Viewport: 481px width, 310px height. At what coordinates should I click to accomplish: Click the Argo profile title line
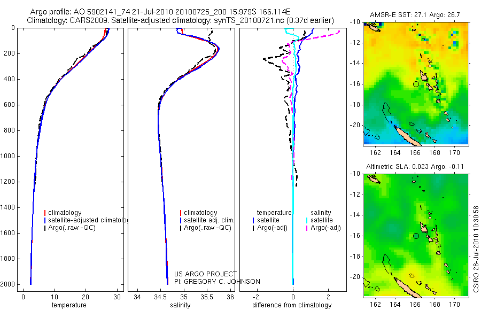click(x=160, y=12)
